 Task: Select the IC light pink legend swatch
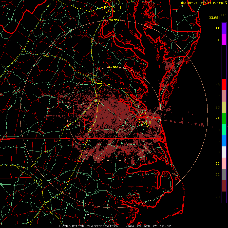[224, 163]
